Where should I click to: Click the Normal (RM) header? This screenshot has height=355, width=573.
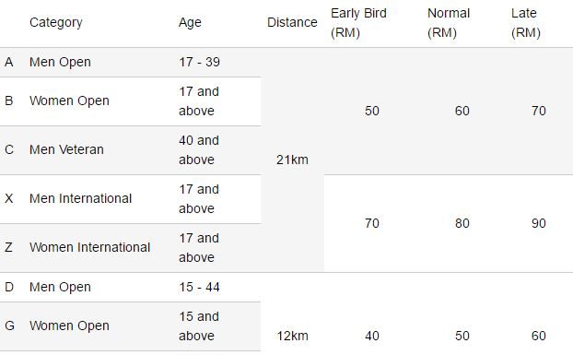tap(449, 23)
